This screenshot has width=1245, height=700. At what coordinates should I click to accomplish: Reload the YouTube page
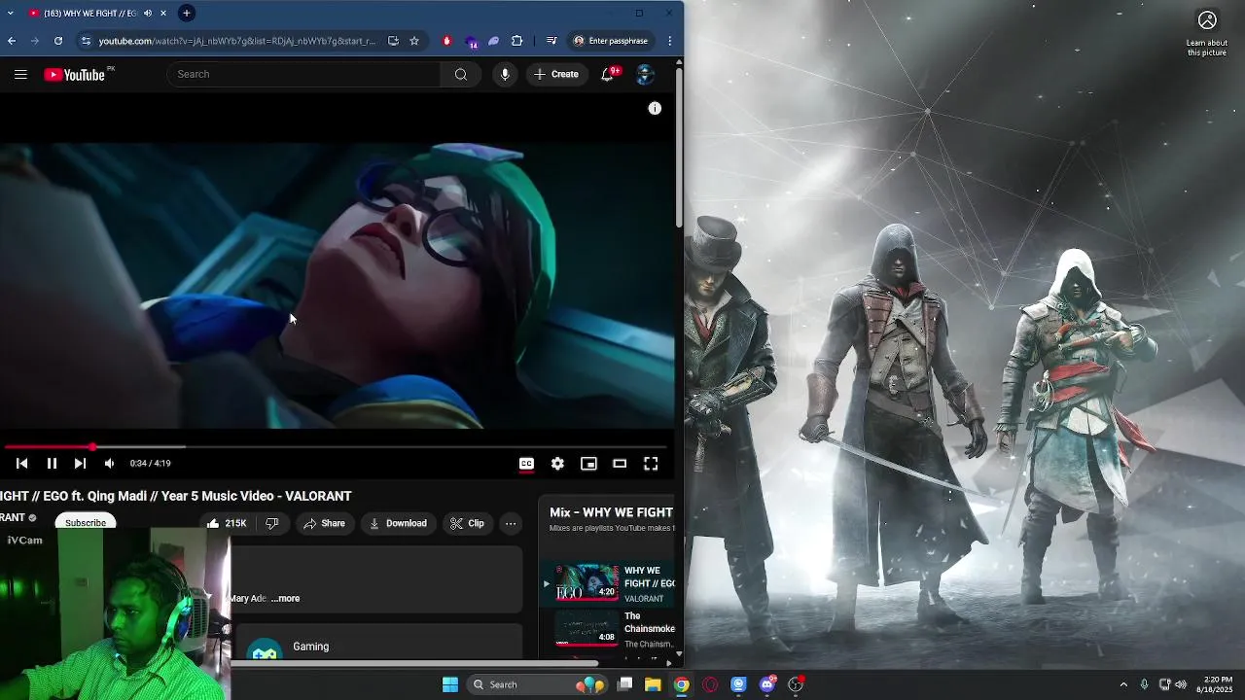tap(58, 41)
